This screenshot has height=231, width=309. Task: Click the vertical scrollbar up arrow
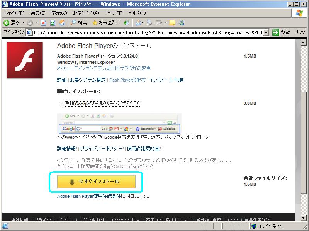[x=304, y=42]
